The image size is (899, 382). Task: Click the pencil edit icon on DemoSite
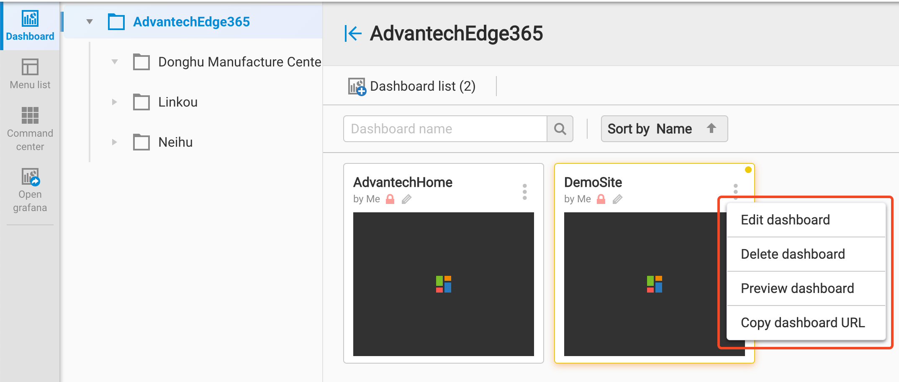(x=618, y=199)
